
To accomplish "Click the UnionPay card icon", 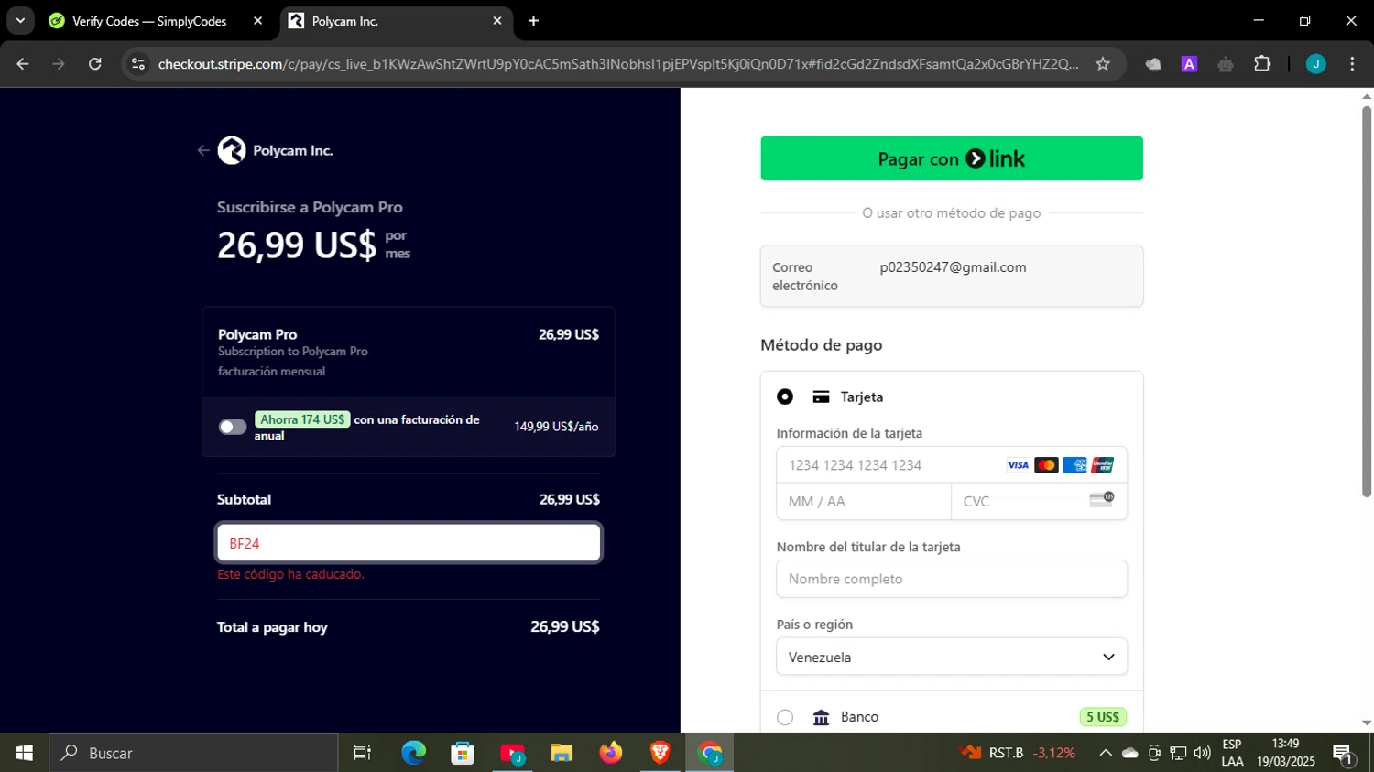I will click(1103, 465).
